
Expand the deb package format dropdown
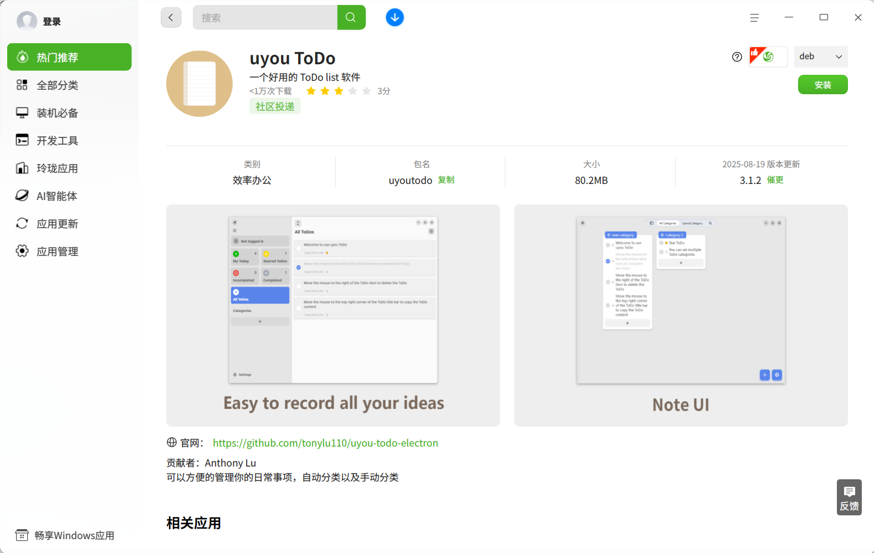click(x=821, y=57)
